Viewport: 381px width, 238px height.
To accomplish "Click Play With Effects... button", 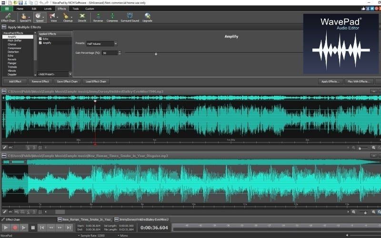I will [x=359, y=81].
